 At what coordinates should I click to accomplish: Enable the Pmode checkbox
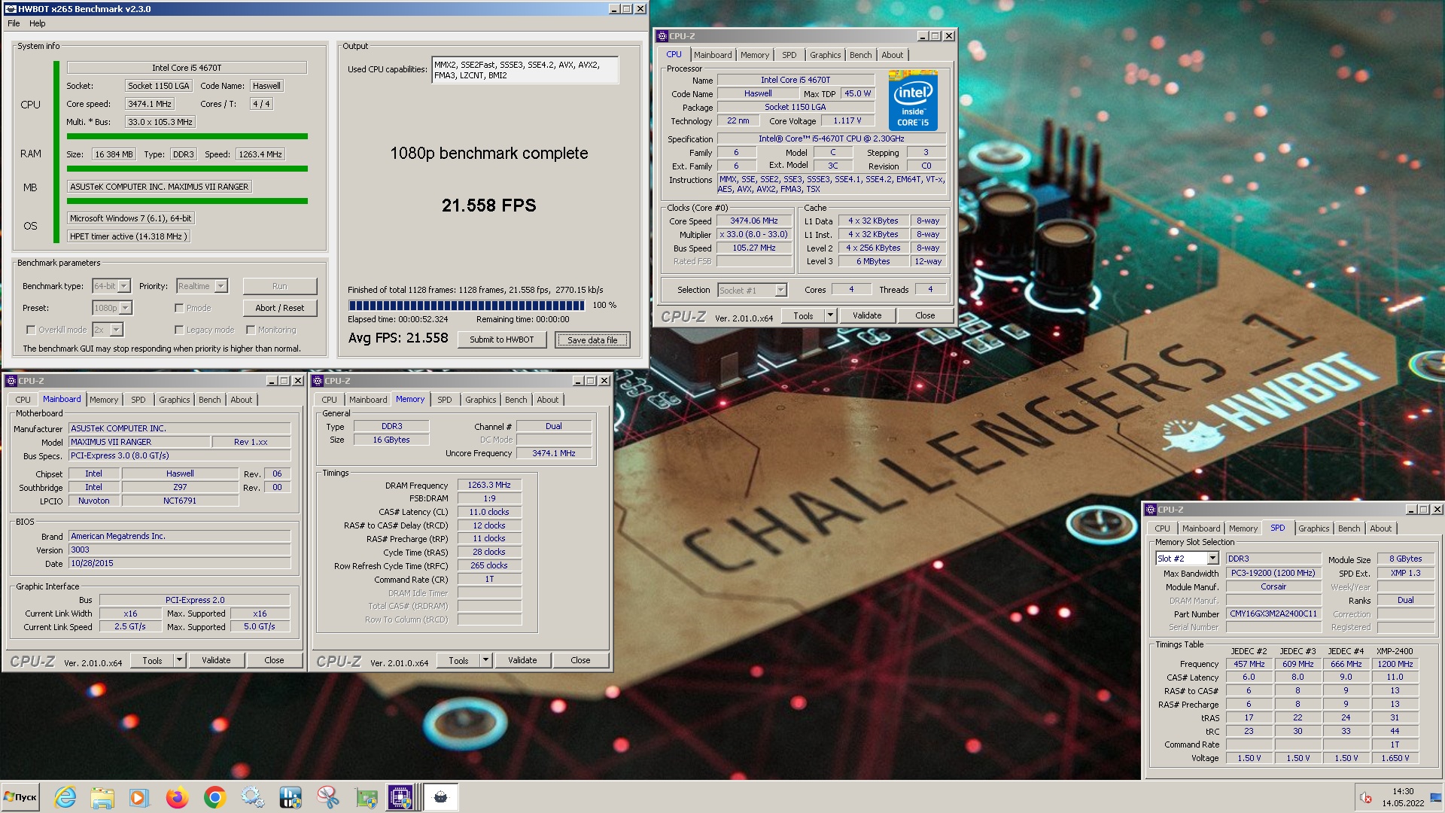(x=179, y=308)
